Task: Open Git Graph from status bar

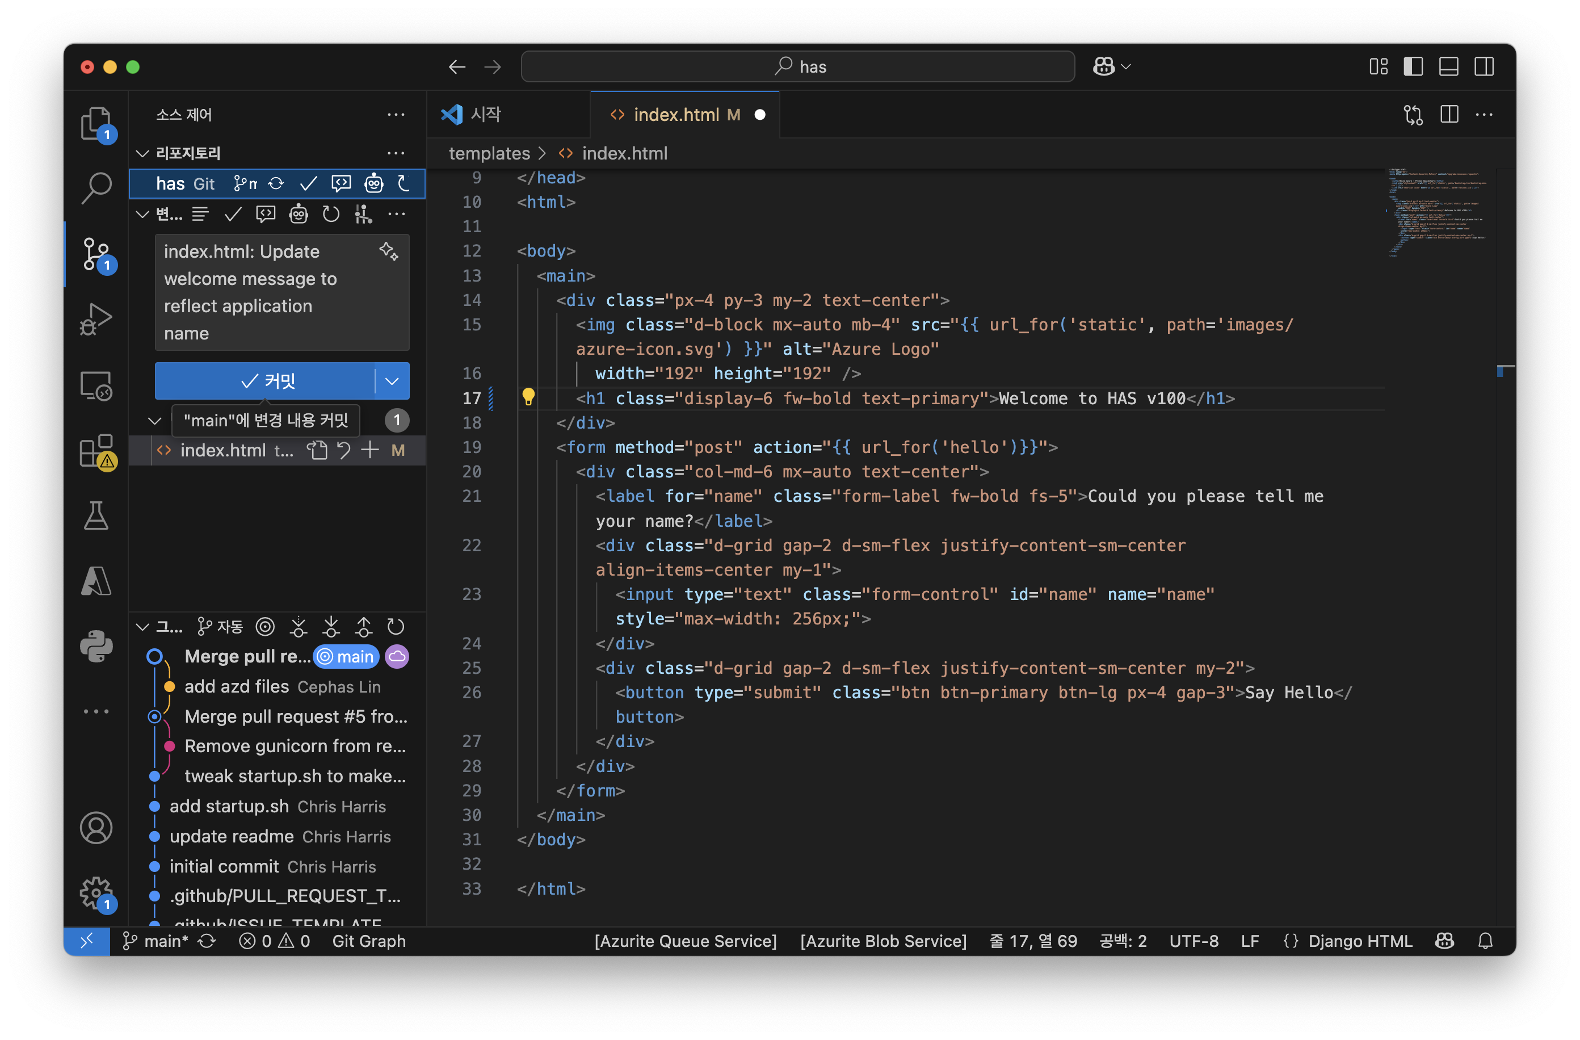Action: coord(368,941)
